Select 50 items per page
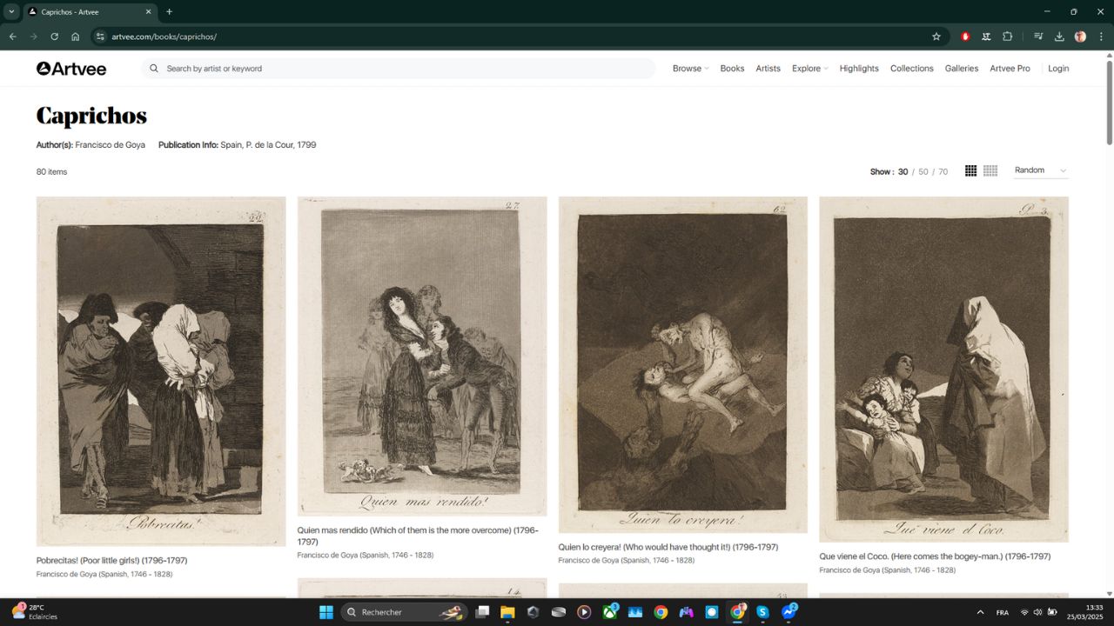Screen dimensions: 1114x626 point(923,171)
